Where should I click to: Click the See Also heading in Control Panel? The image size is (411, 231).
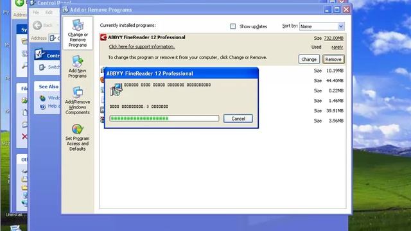coord(49,87)
